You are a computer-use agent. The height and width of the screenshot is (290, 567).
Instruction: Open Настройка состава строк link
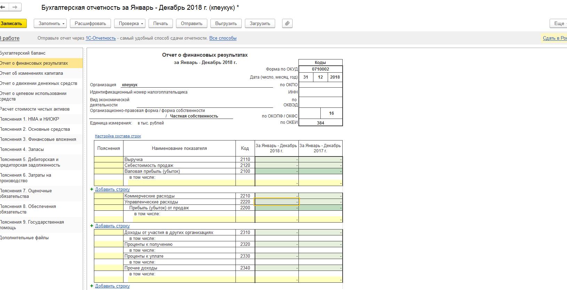(x=118, y=136)
